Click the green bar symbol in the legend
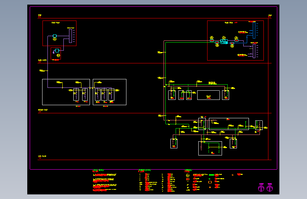 [x=211, y=175]
